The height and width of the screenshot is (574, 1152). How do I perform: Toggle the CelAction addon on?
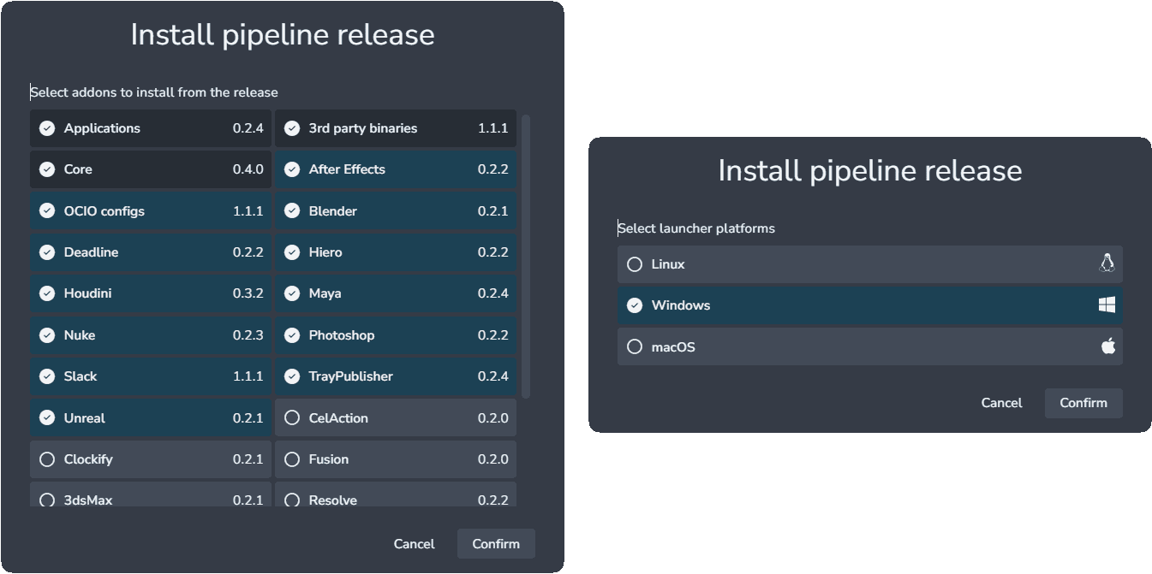pyautogui.click(x=396, y=418)
